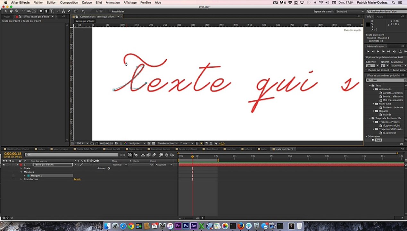The image size is (407, 231).
Task: Expand the Masque 1 properties
Action: pos(25,176)
